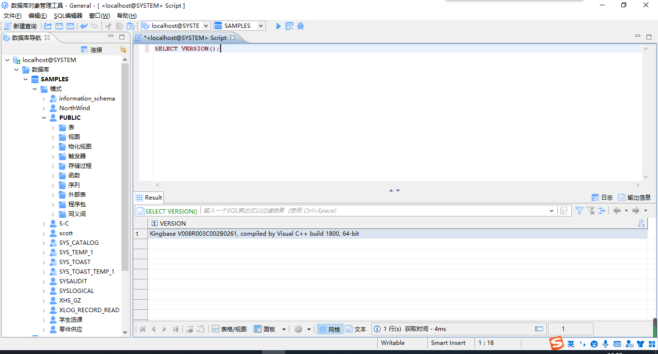Screen dimensions: 658x354
Task: Click the navigator vertical scrollbar
Action: (125, 166)
